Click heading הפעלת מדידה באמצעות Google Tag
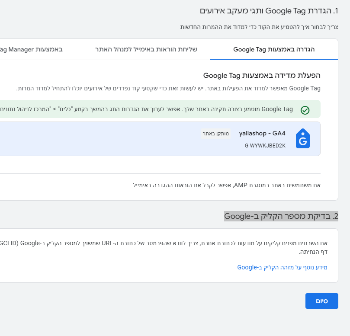Viewport: 350px width, 336px height. click(262, 75)
